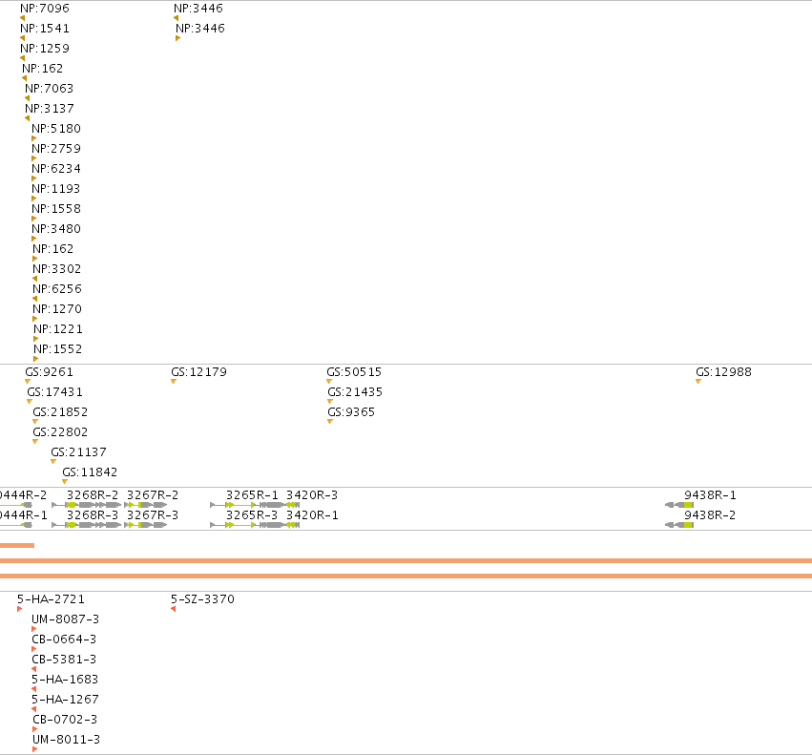Click the NP:1541 feature label

tap(45, 28)
